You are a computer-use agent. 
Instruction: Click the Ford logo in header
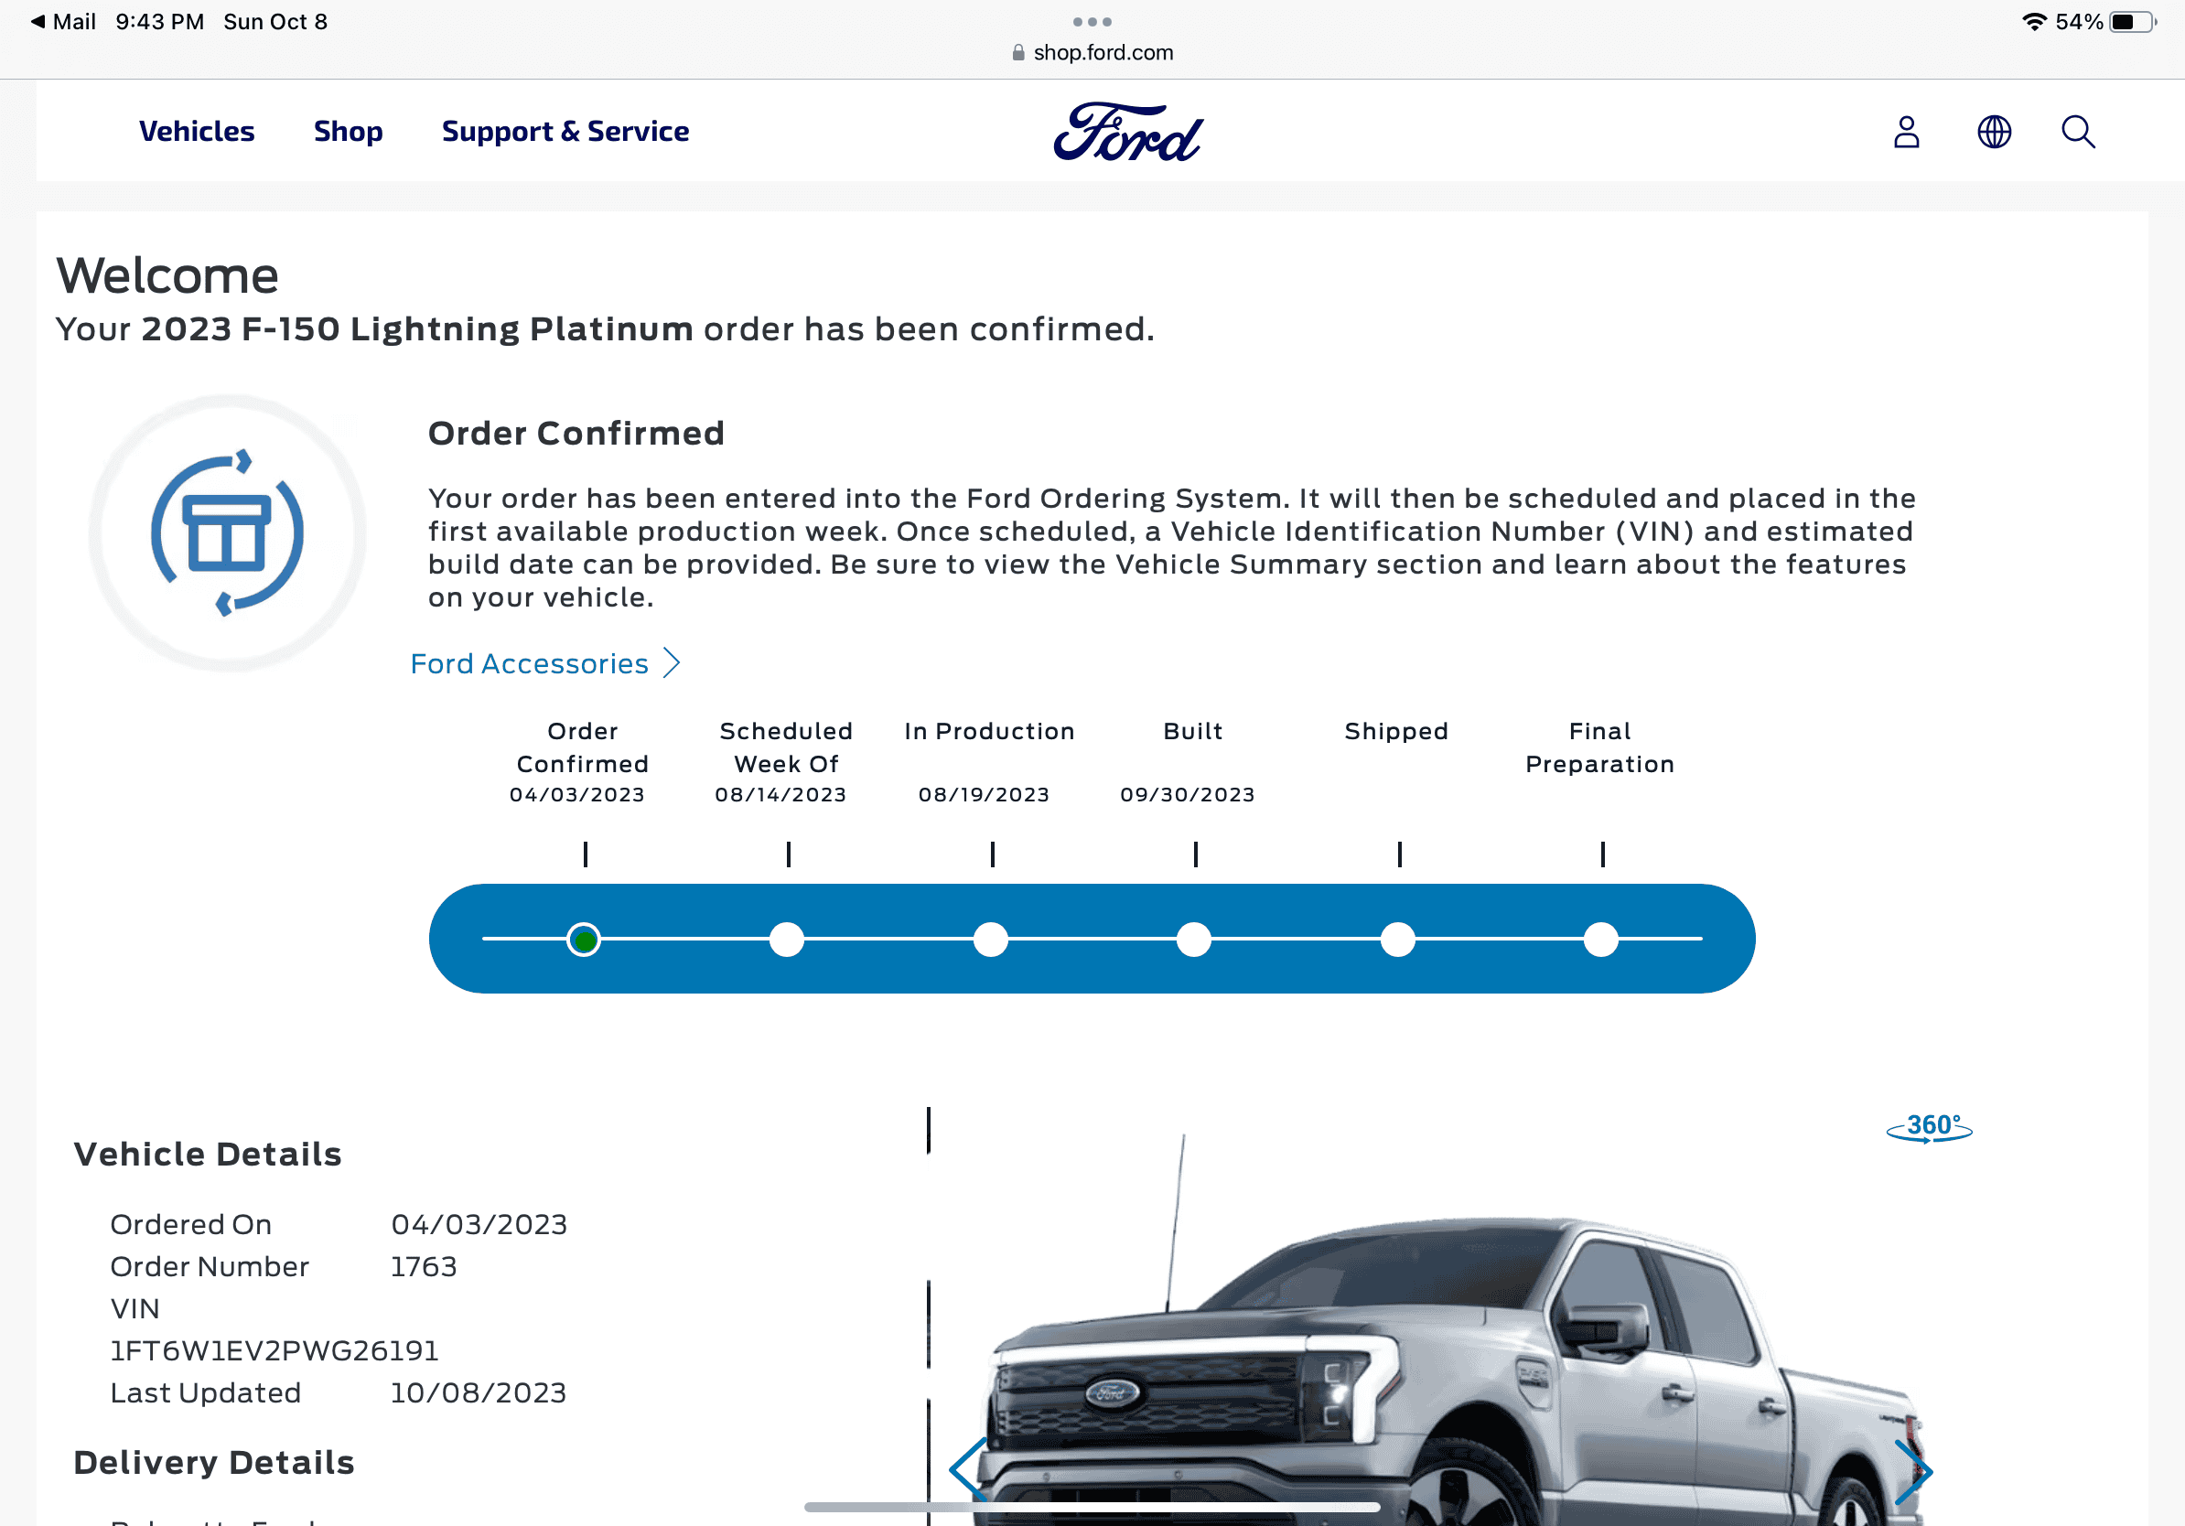pos(1127,133)
